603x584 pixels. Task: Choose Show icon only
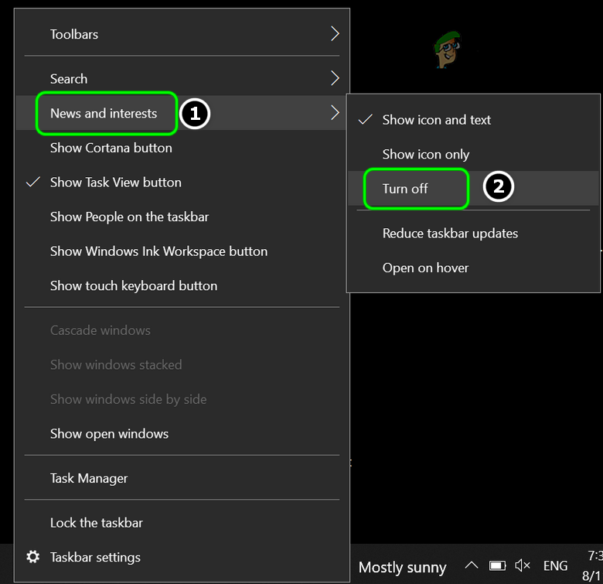tap(425, 155)
